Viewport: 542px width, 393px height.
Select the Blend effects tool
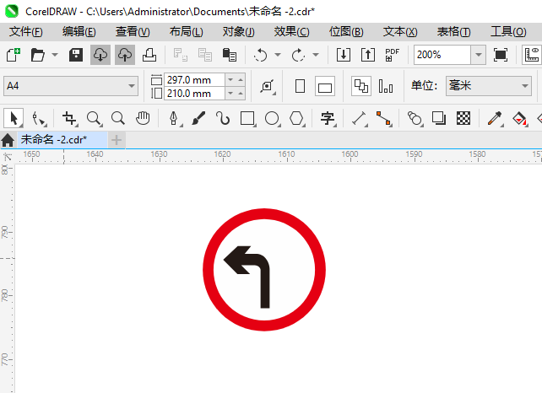pyautogui.click(x=415, y=118)
